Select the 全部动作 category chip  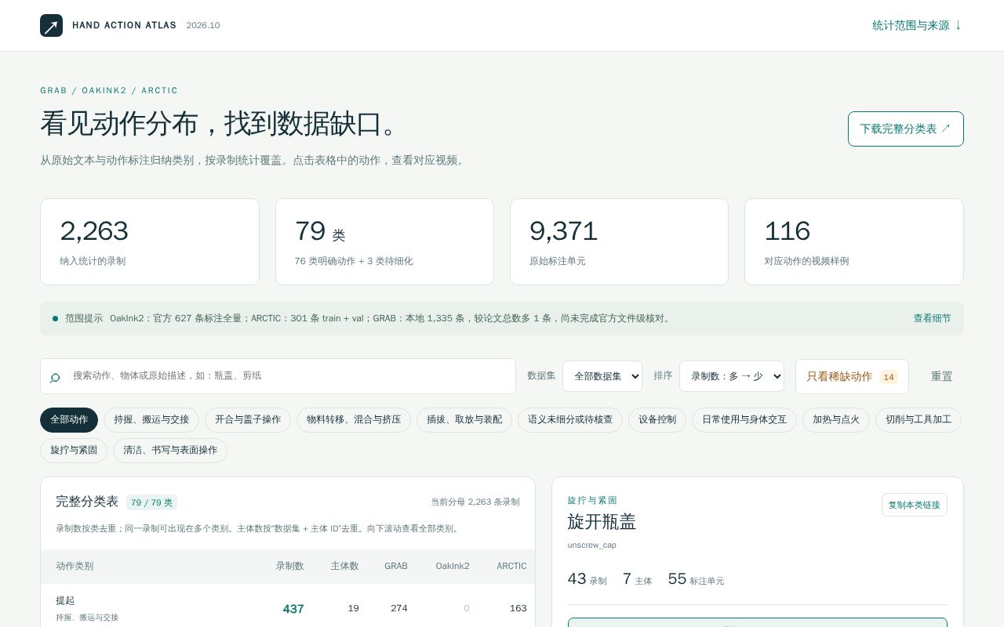tap(69, 420)
